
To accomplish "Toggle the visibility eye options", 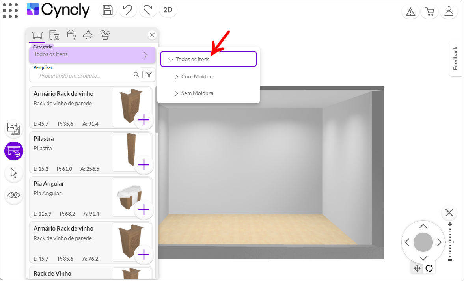I will 14,195.
